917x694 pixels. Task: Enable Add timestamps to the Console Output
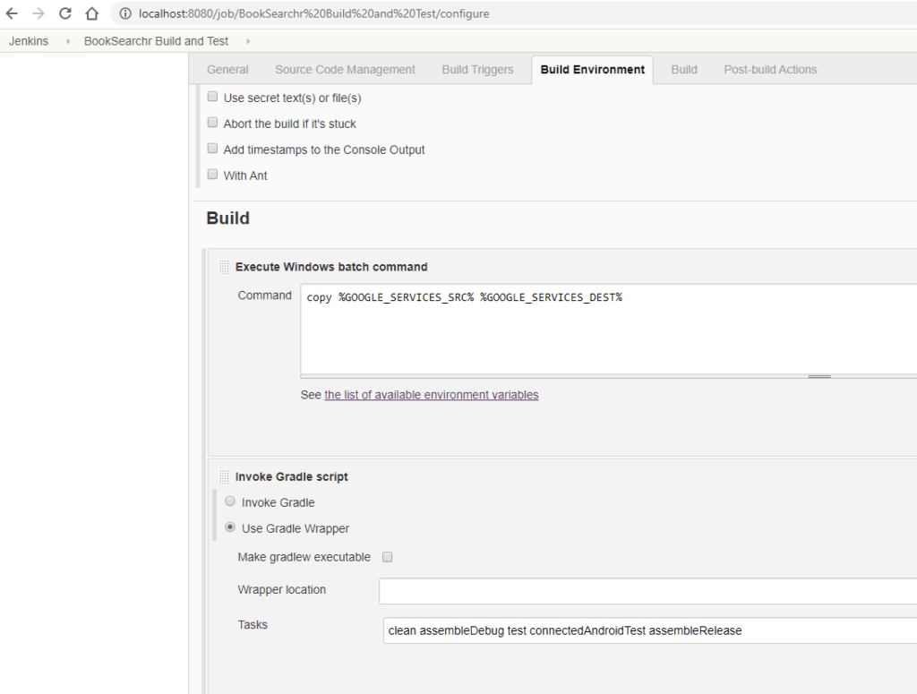(213, 149)
